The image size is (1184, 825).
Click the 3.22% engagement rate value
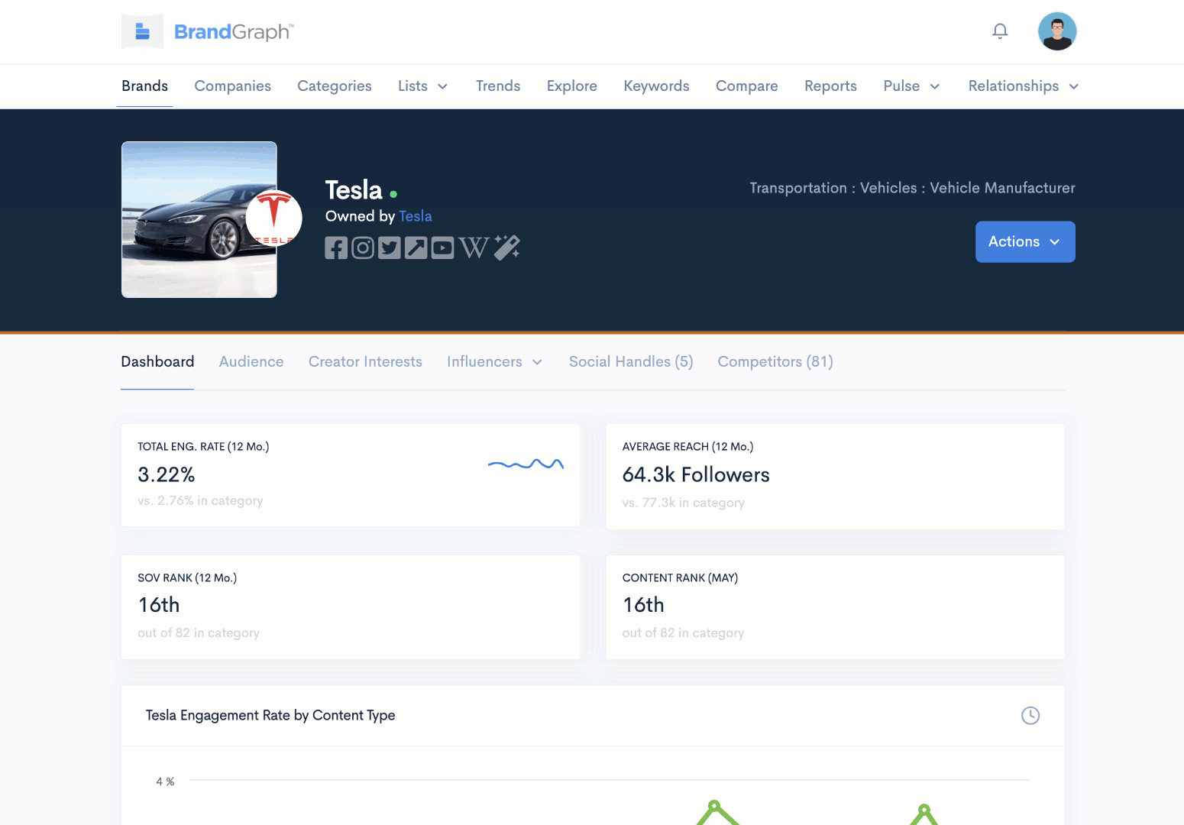pyautogui.click(x=167, y=475)
